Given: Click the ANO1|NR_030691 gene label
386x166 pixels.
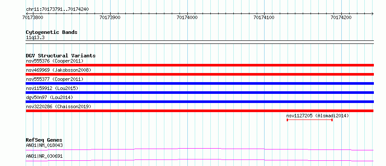Looking at the screenshot, I should tap(44, 156).
